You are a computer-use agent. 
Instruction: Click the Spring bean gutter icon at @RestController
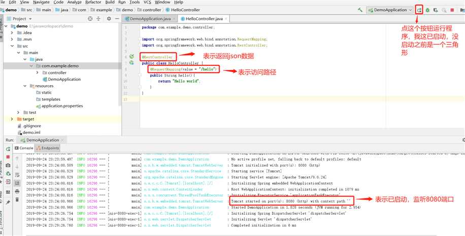click(131, 56)
